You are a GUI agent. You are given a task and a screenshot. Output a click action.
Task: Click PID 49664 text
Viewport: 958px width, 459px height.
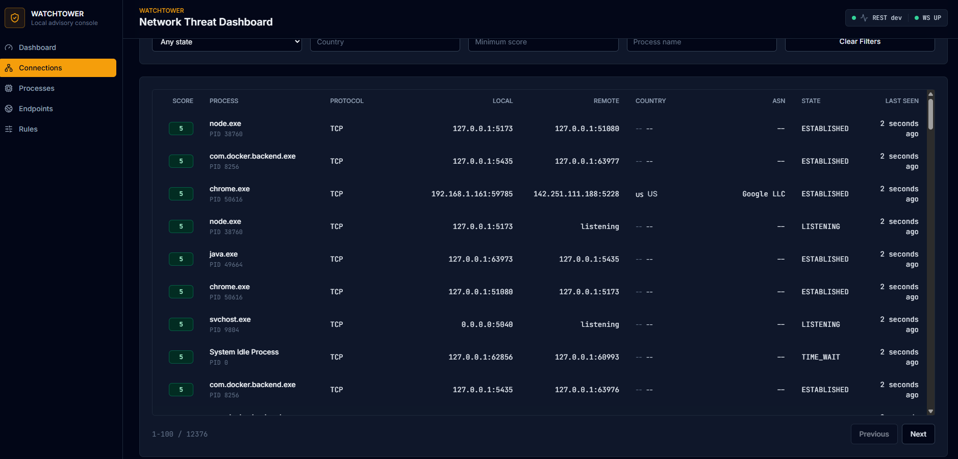pos(226,265)
